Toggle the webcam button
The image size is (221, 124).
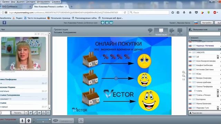pyautogui.click(x=29, y=121)
